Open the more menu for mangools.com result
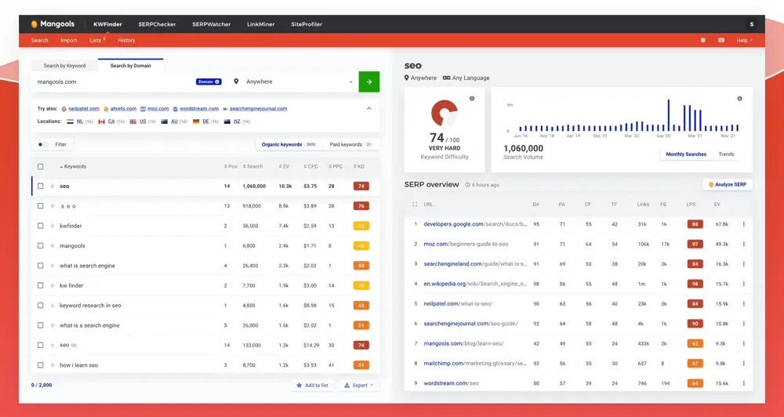The image size is (784, 417). coord(743,343)
